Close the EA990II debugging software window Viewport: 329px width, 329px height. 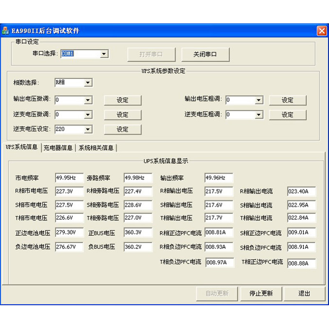click(321, 31)
